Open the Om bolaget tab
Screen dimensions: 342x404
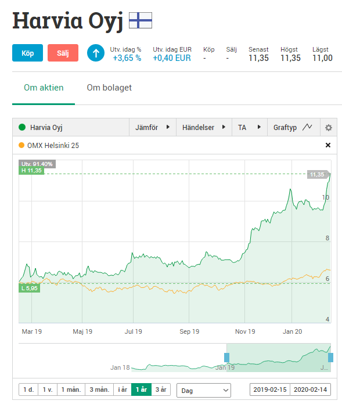(109, 88)
